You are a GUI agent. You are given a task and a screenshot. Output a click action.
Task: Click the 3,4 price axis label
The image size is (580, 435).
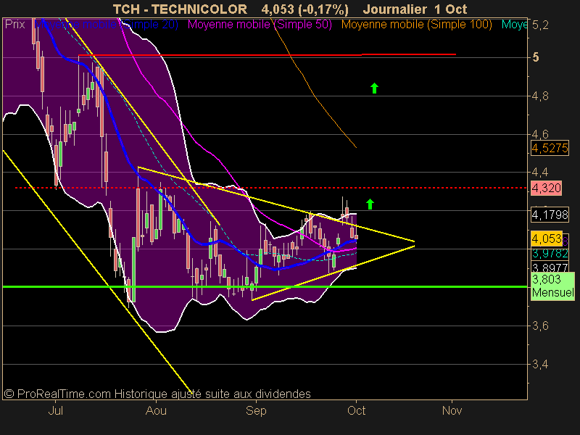click(540, 365)
